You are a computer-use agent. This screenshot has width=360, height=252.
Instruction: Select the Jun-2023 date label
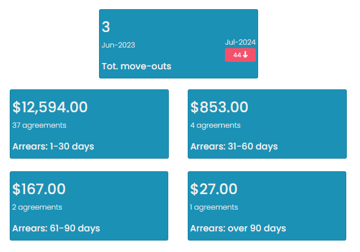(x=118, y=45)
